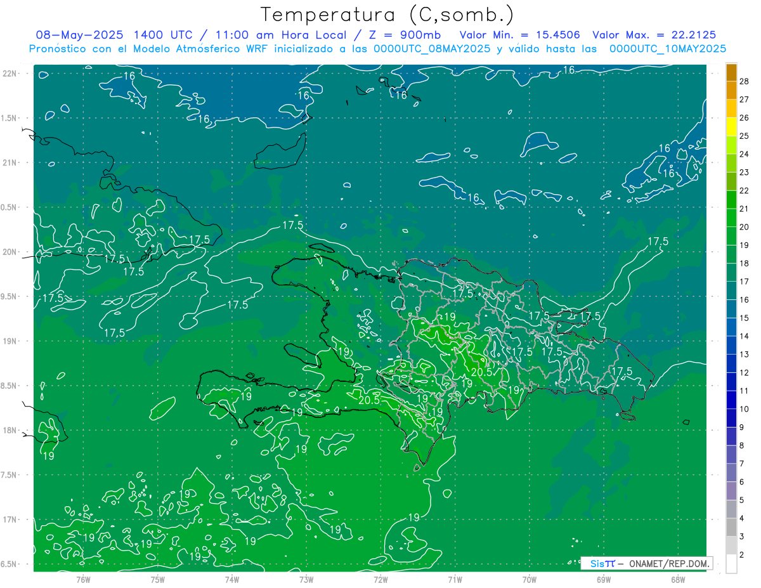Click the '19N' latitude label

pyautogui.click(x=10, y=341)
